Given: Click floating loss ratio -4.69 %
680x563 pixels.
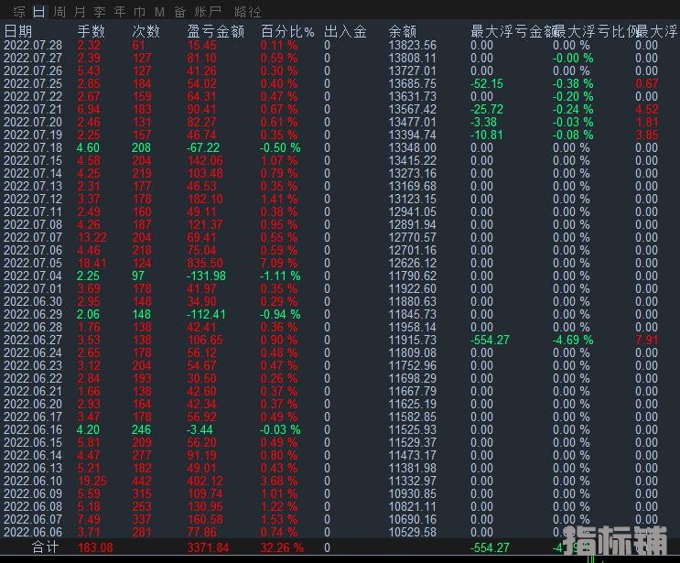Looking at the screenshot, I should (x=573, y=340).
